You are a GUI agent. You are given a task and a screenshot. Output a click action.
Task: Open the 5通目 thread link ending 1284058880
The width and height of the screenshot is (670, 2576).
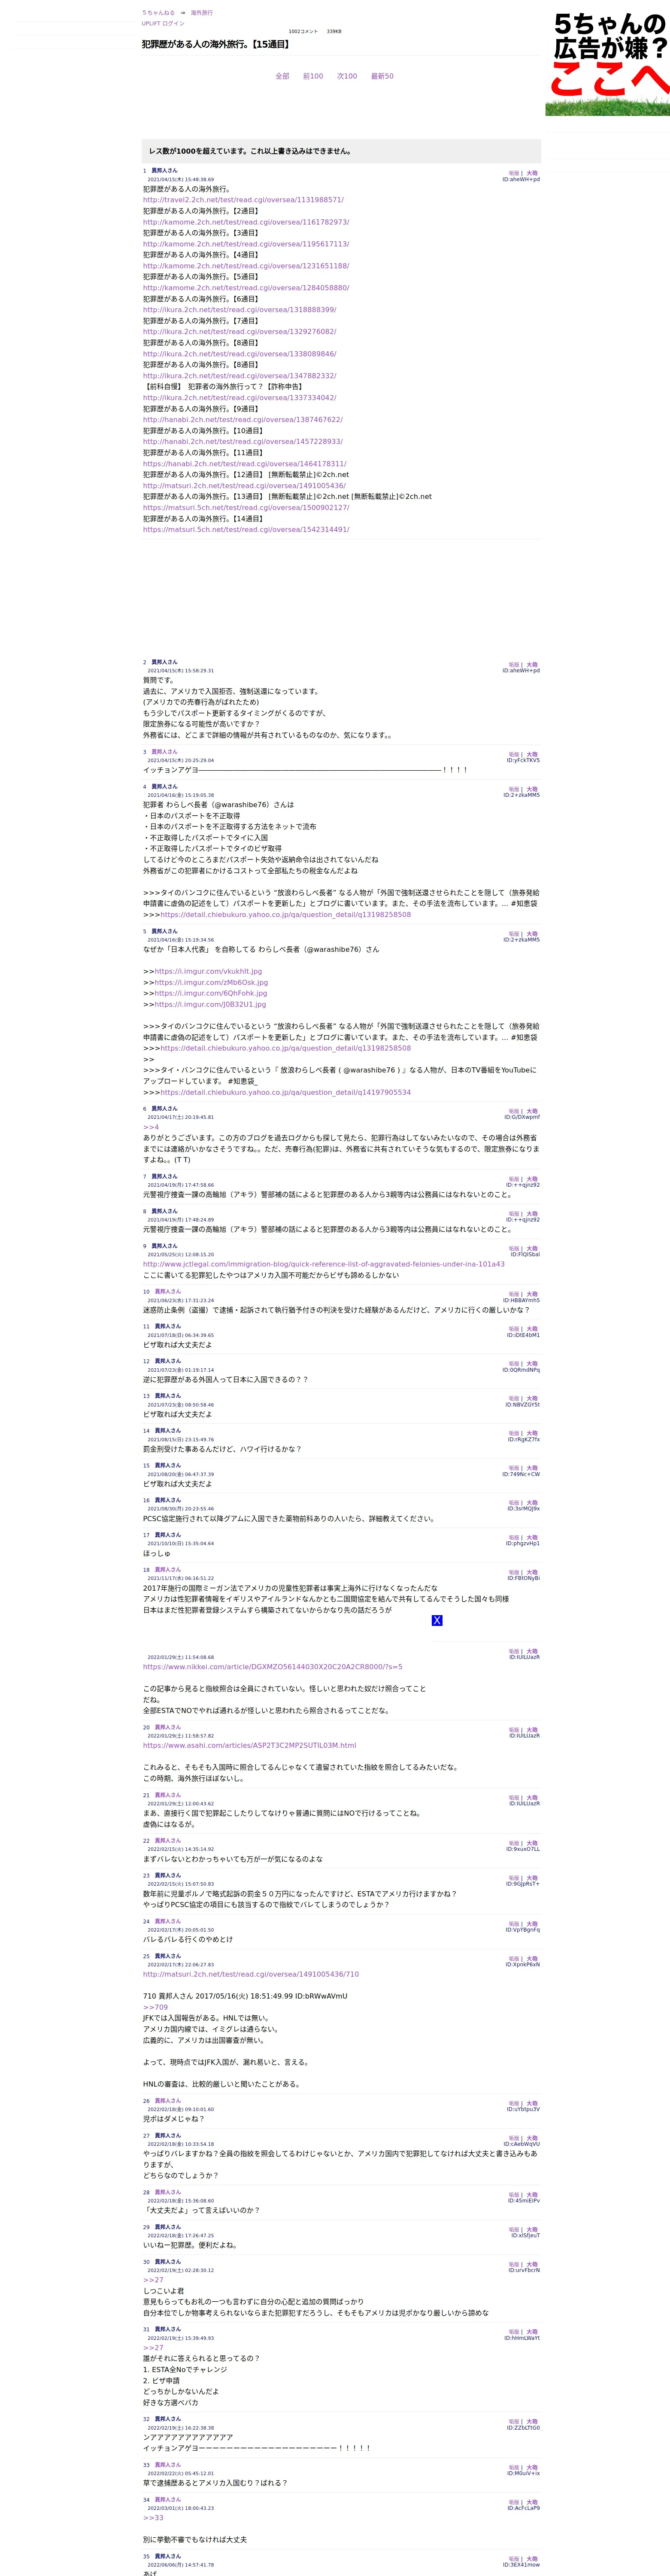pos(246,288)
